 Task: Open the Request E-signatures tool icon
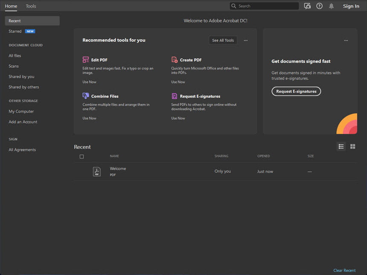click(x=175, y=96)
